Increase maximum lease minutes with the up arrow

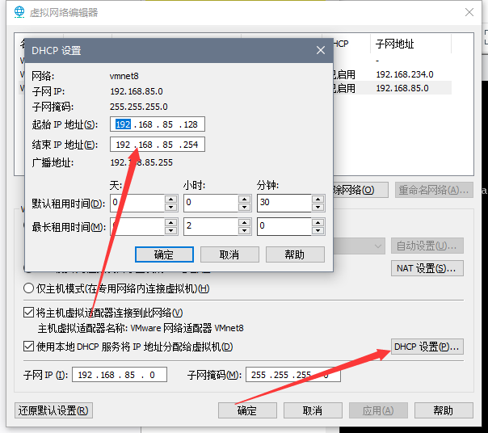pos(318,222)
